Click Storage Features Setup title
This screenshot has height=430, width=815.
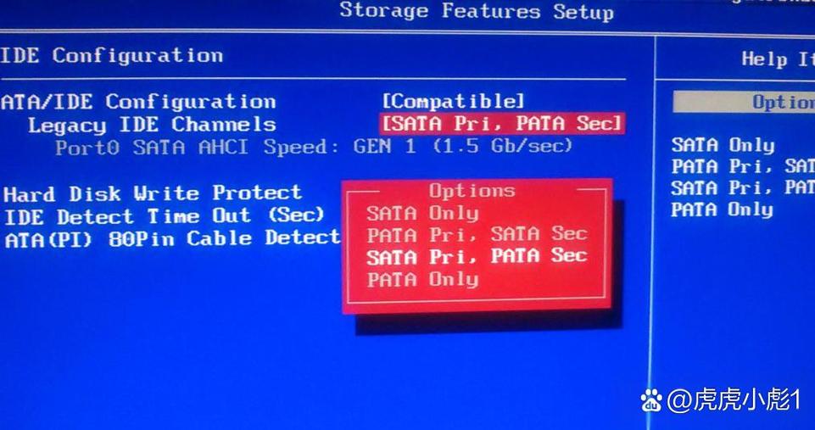pos(477,11)
